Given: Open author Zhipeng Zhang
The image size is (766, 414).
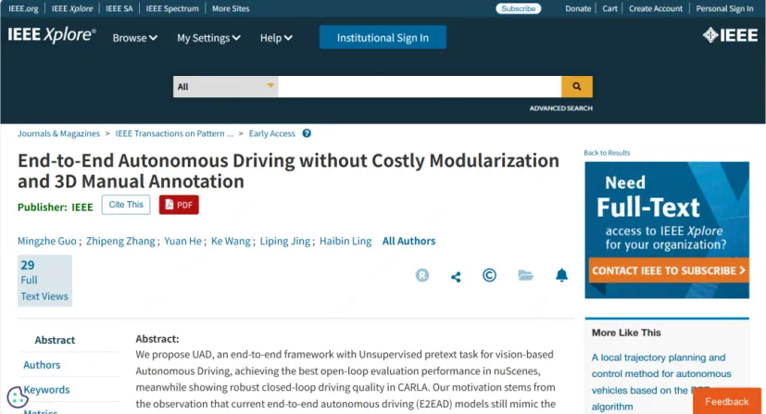Looking at the screenshot, I should point(120,241).
